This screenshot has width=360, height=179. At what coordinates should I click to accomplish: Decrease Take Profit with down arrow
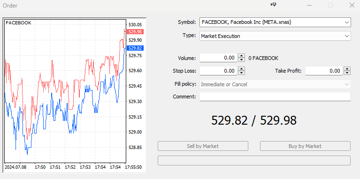pyautogui.click(x=347, y=73)
